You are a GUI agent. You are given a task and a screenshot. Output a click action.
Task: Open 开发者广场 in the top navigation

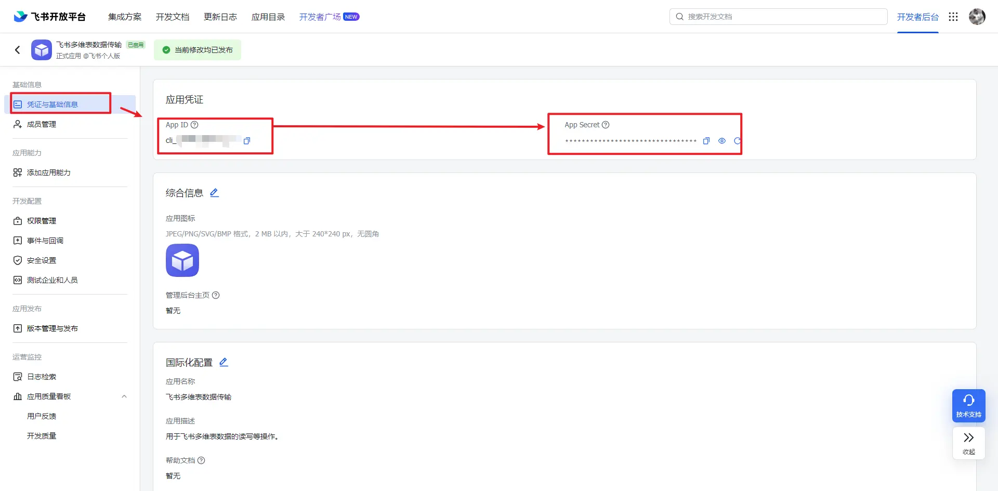(320, 17)
